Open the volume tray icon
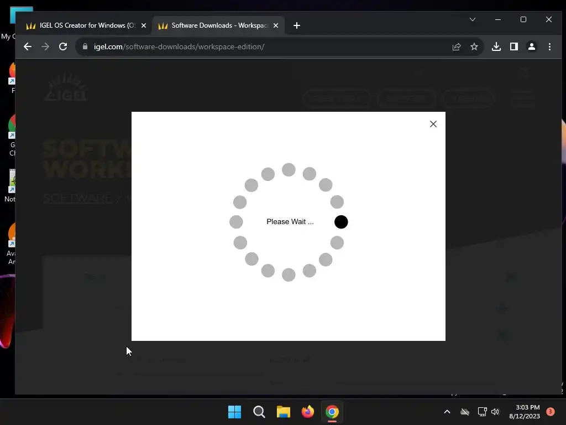 [x=495, y=412]
